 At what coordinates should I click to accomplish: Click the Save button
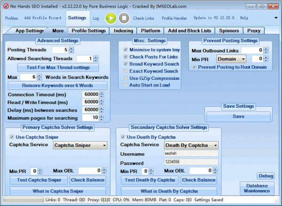click(x=238, y=116)
